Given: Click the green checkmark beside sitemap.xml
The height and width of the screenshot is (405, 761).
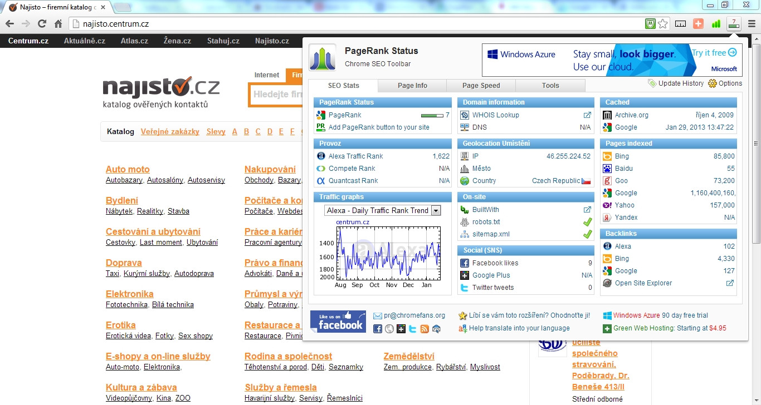Looking at the screenshot, I should click(x=587, y=234).
